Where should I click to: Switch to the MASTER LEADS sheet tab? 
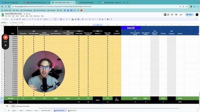tap(46, 111)
